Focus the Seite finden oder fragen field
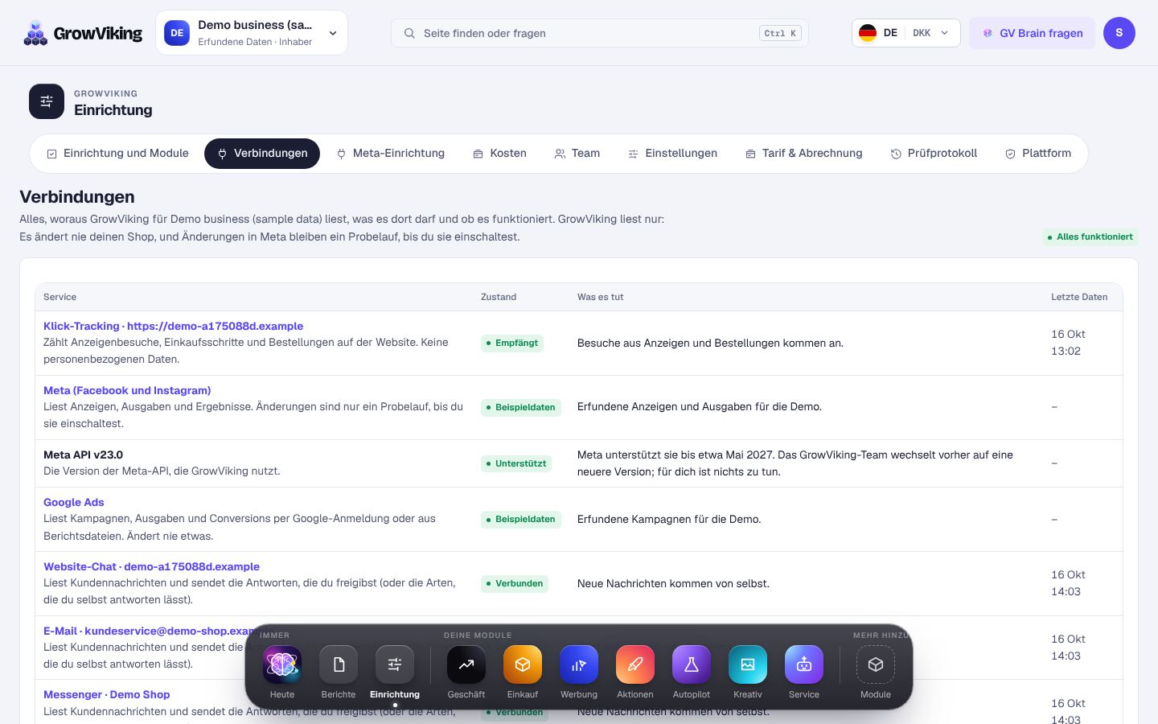This screenshot has width=1158, height=724. tap(600, 33)
